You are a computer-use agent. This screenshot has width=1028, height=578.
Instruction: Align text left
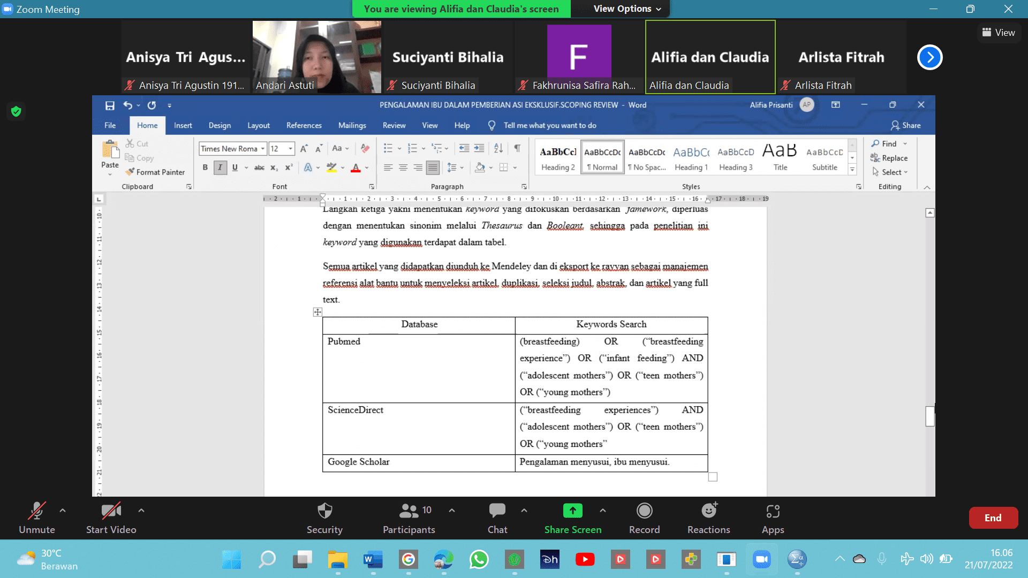point(388,168)
